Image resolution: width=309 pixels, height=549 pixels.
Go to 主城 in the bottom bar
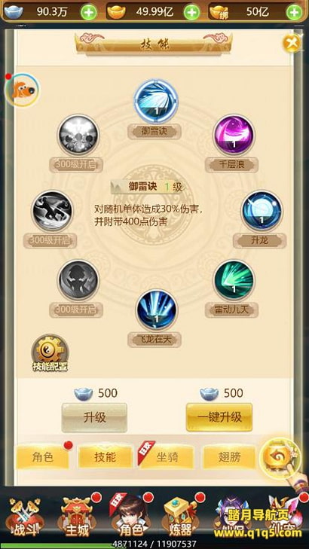[77, 519]
